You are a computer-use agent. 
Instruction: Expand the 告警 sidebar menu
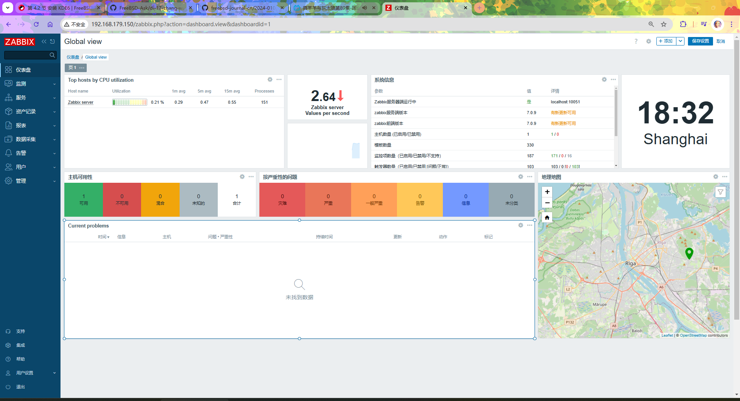pos(30,153)
